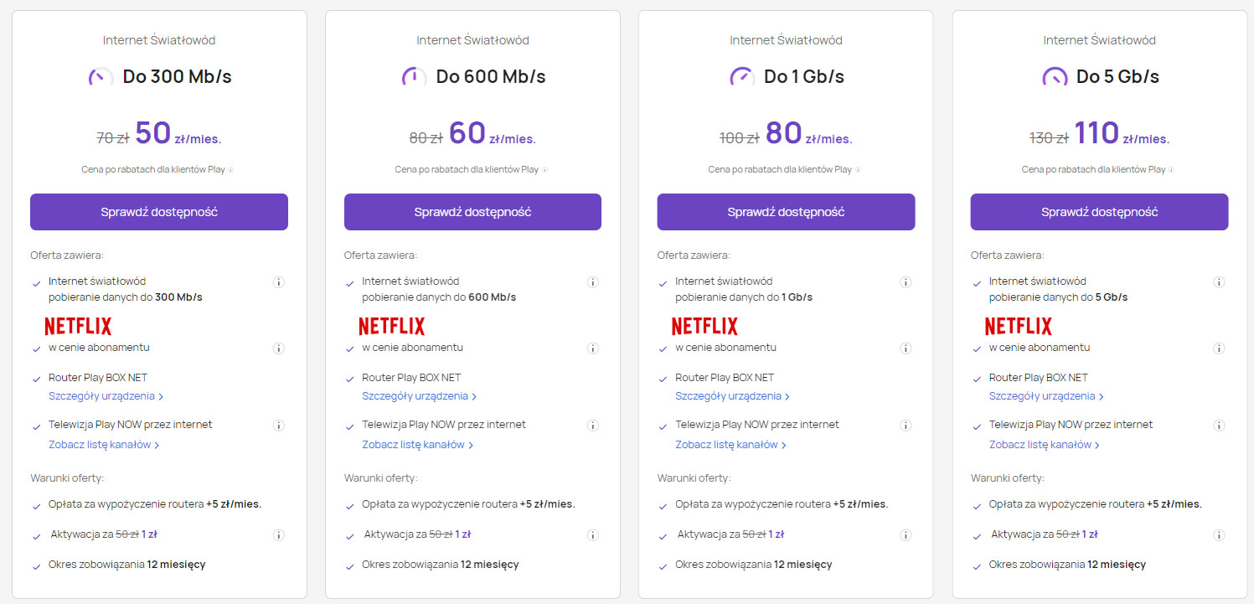Open info icon next to 600 Mb/s Netflix row
Screen dimensions: 1254x604
pyautogui.click(x=592, y=348)
